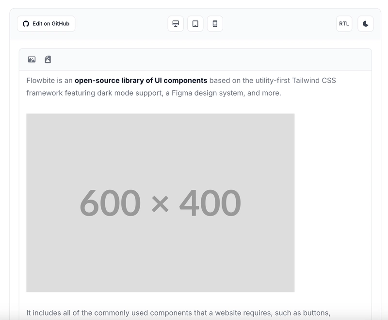Viewport: 388px width, 320px height.
Task: Click the advanced image settings icon
Action: coord(48,59)
